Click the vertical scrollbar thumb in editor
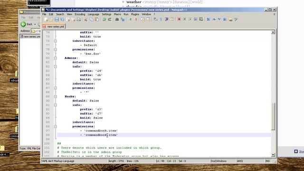This screenshot has width=304, height=171. tap(273, 116)
